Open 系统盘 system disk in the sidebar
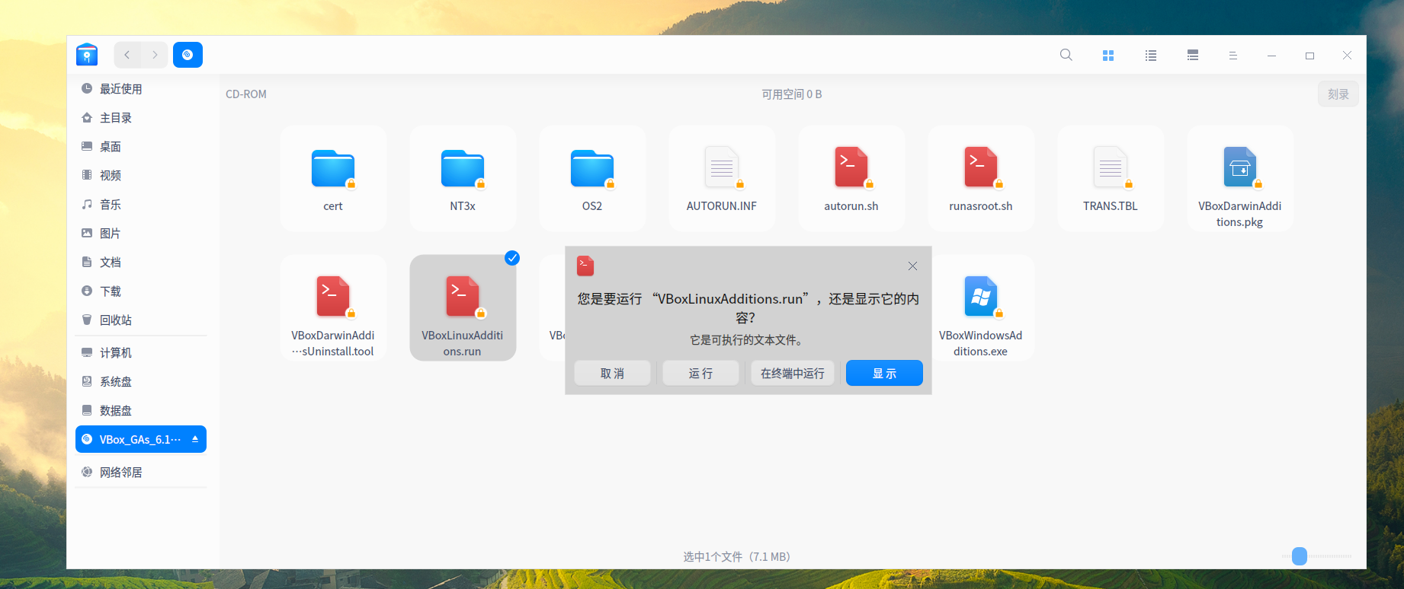Viewport: 1404px width, 589px height. coord(141,382)
